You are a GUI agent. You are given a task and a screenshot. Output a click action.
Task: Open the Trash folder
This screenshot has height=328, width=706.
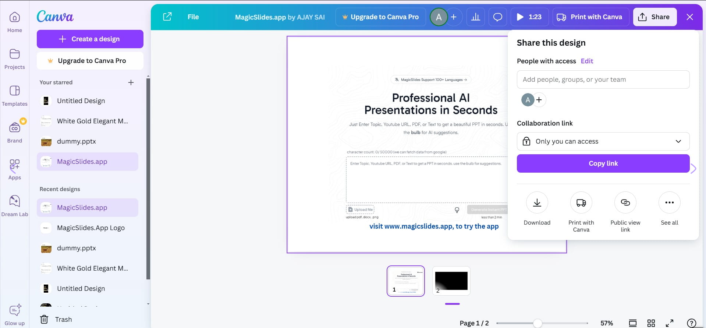56,320
